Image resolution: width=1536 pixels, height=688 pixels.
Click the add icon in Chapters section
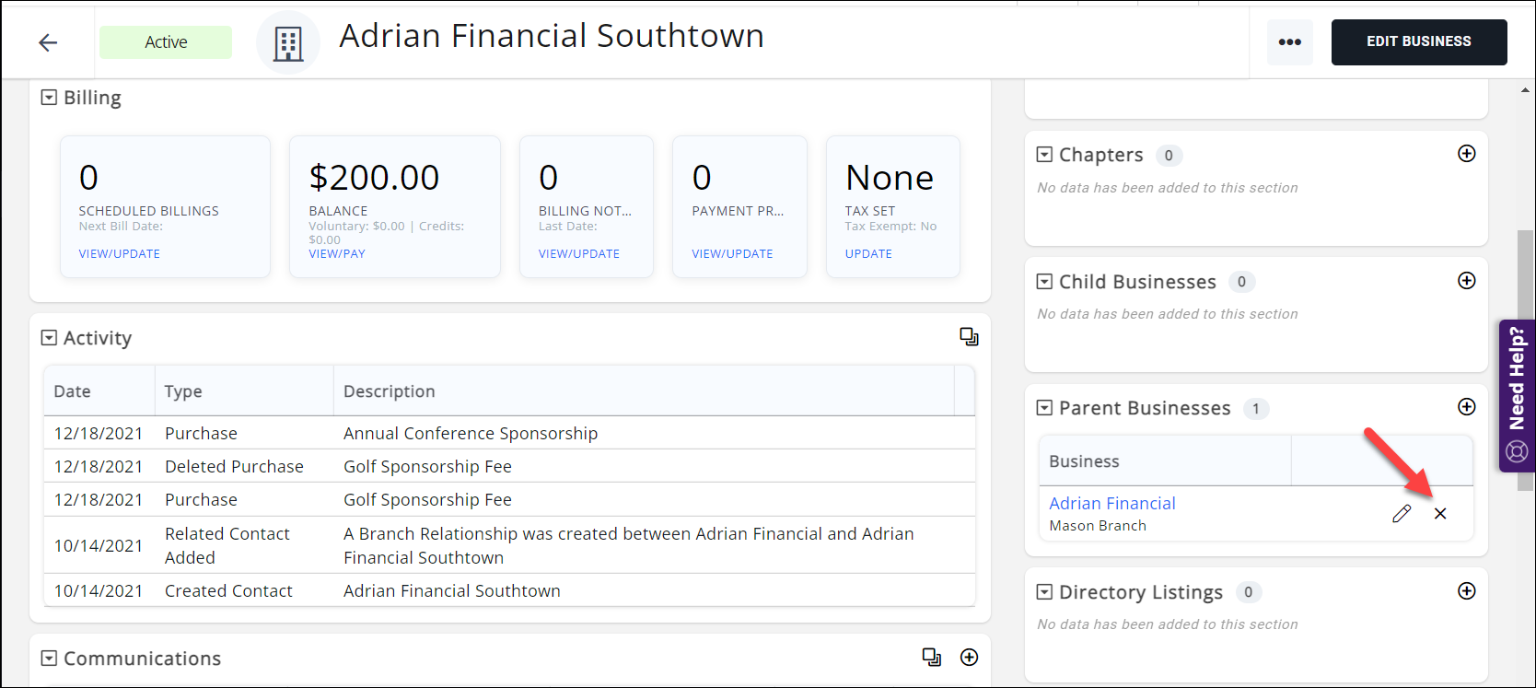pyautogui.click(x=1467, y=154)
